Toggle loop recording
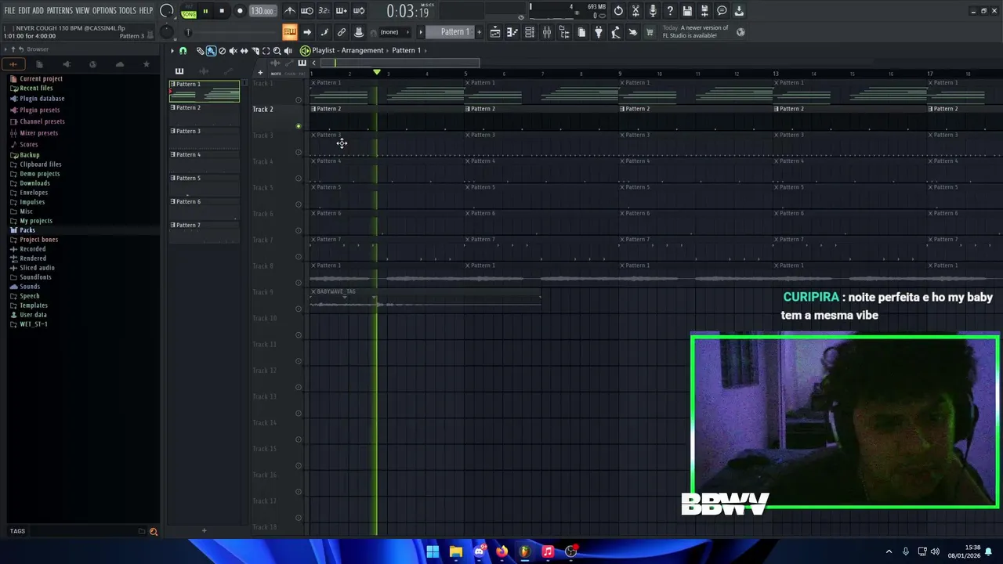 coord(359,11)
